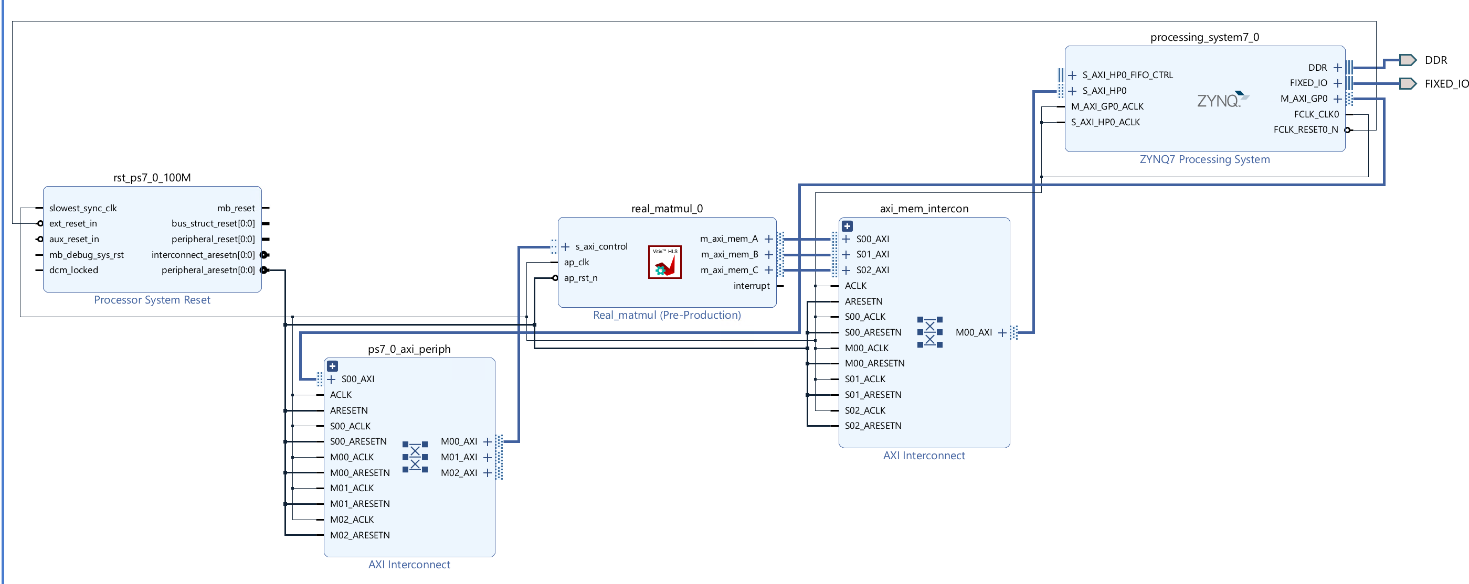Select the mb_debug_sys_rst pin
The image size is (1469, 584).
point(86,255)
